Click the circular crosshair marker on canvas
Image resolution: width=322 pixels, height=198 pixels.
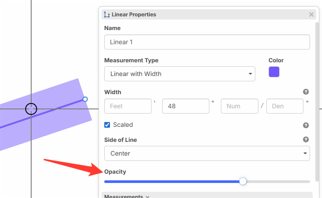point(31,109)
